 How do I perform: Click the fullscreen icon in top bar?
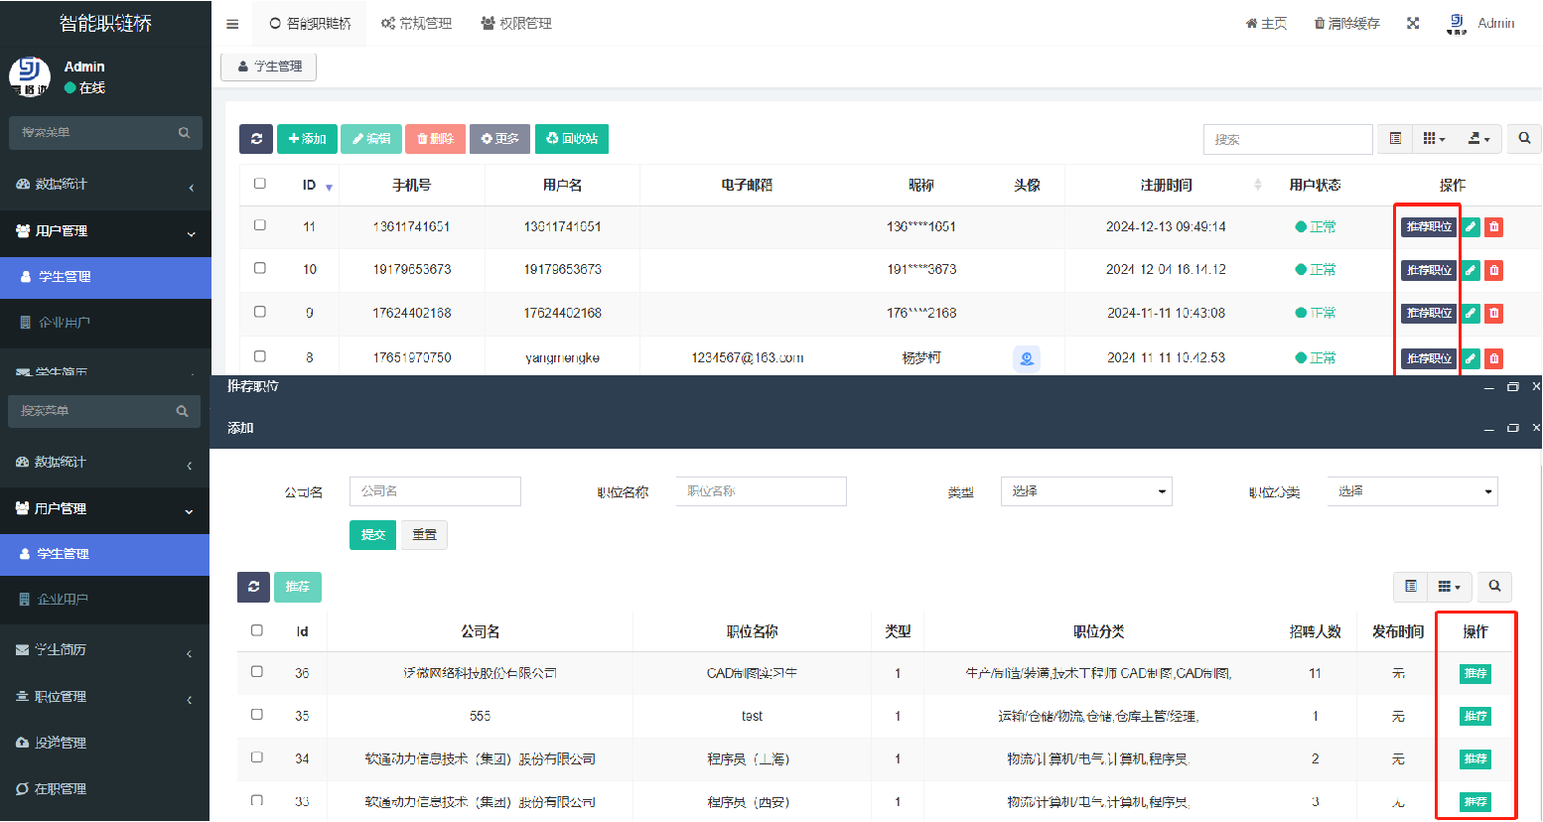(1413, 24)
